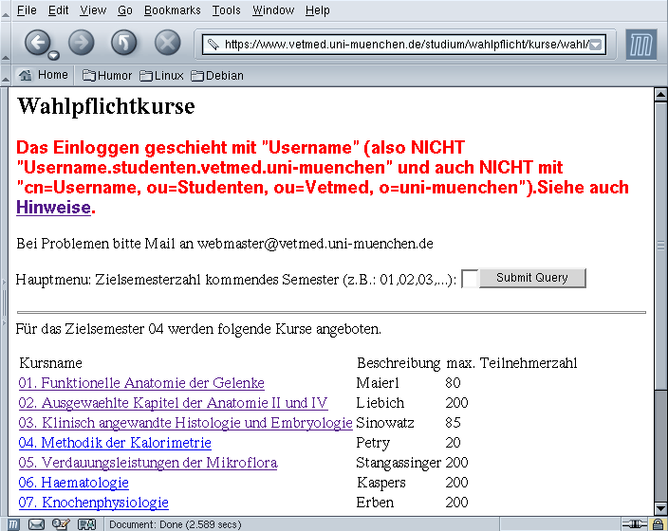The image size is (668, 531).
Task: Click the value '80' in the table
Action: pyautogui.click(x=453, y=383)
